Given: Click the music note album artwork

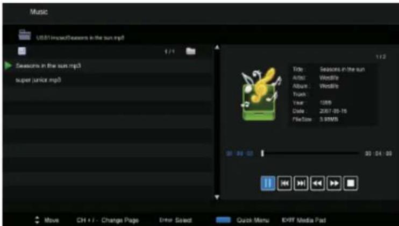Looking at the screenshot, I should click(x=260, y=94).
